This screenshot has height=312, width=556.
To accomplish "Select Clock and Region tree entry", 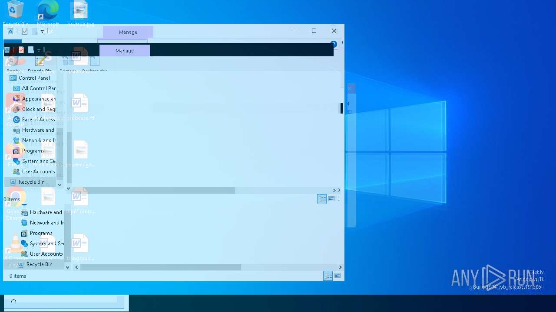I will click(39, 109).
